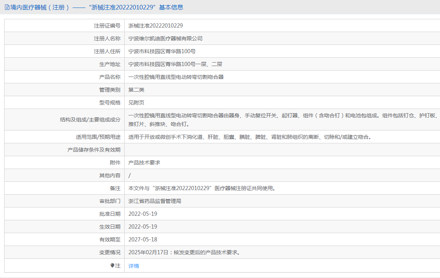This screenshot has height=278, width=440.
Task: Select the 注册人住所 address value
Action: coord(162,51)
